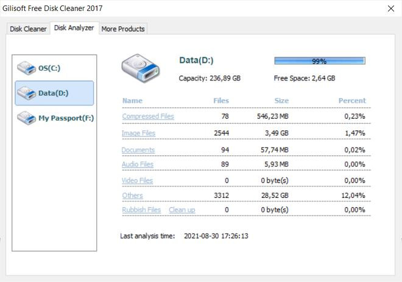This screenshot has height=282, width=402.
Task: Open the Compressed Files link
Action: tap(148, 116)
